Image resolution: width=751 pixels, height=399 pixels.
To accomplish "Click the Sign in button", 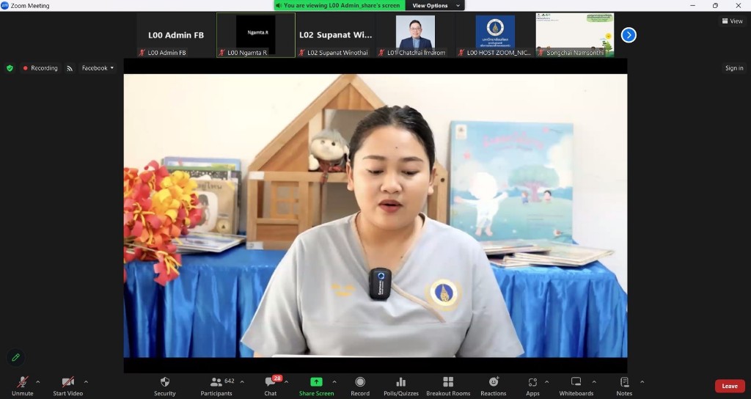I will [x=733, y=68].
